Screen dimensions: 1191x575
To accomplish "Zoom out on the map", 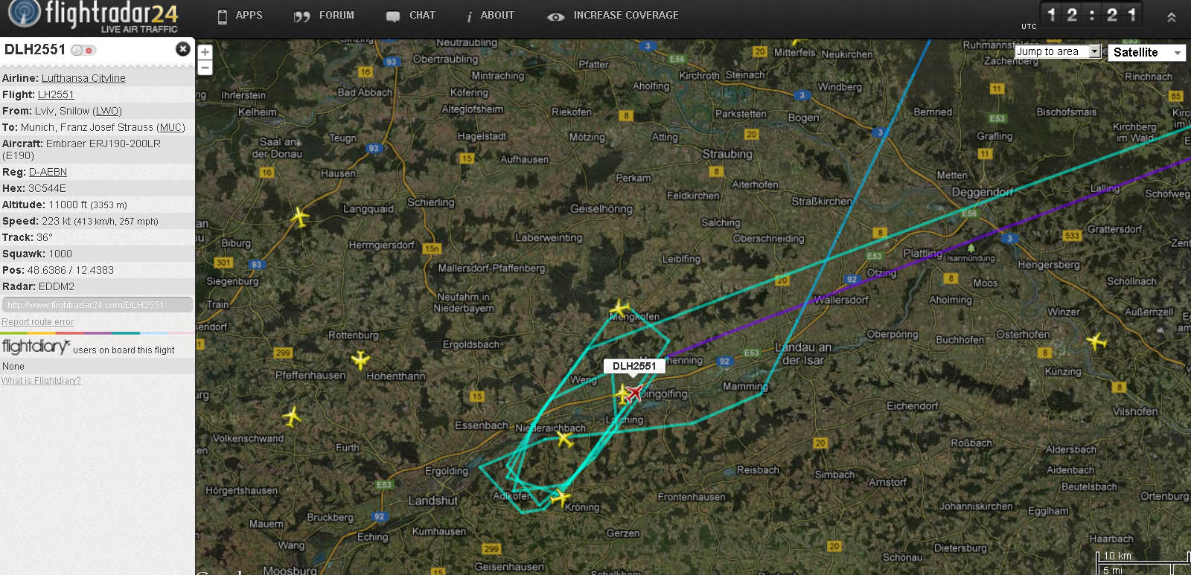I will point(205,68).
